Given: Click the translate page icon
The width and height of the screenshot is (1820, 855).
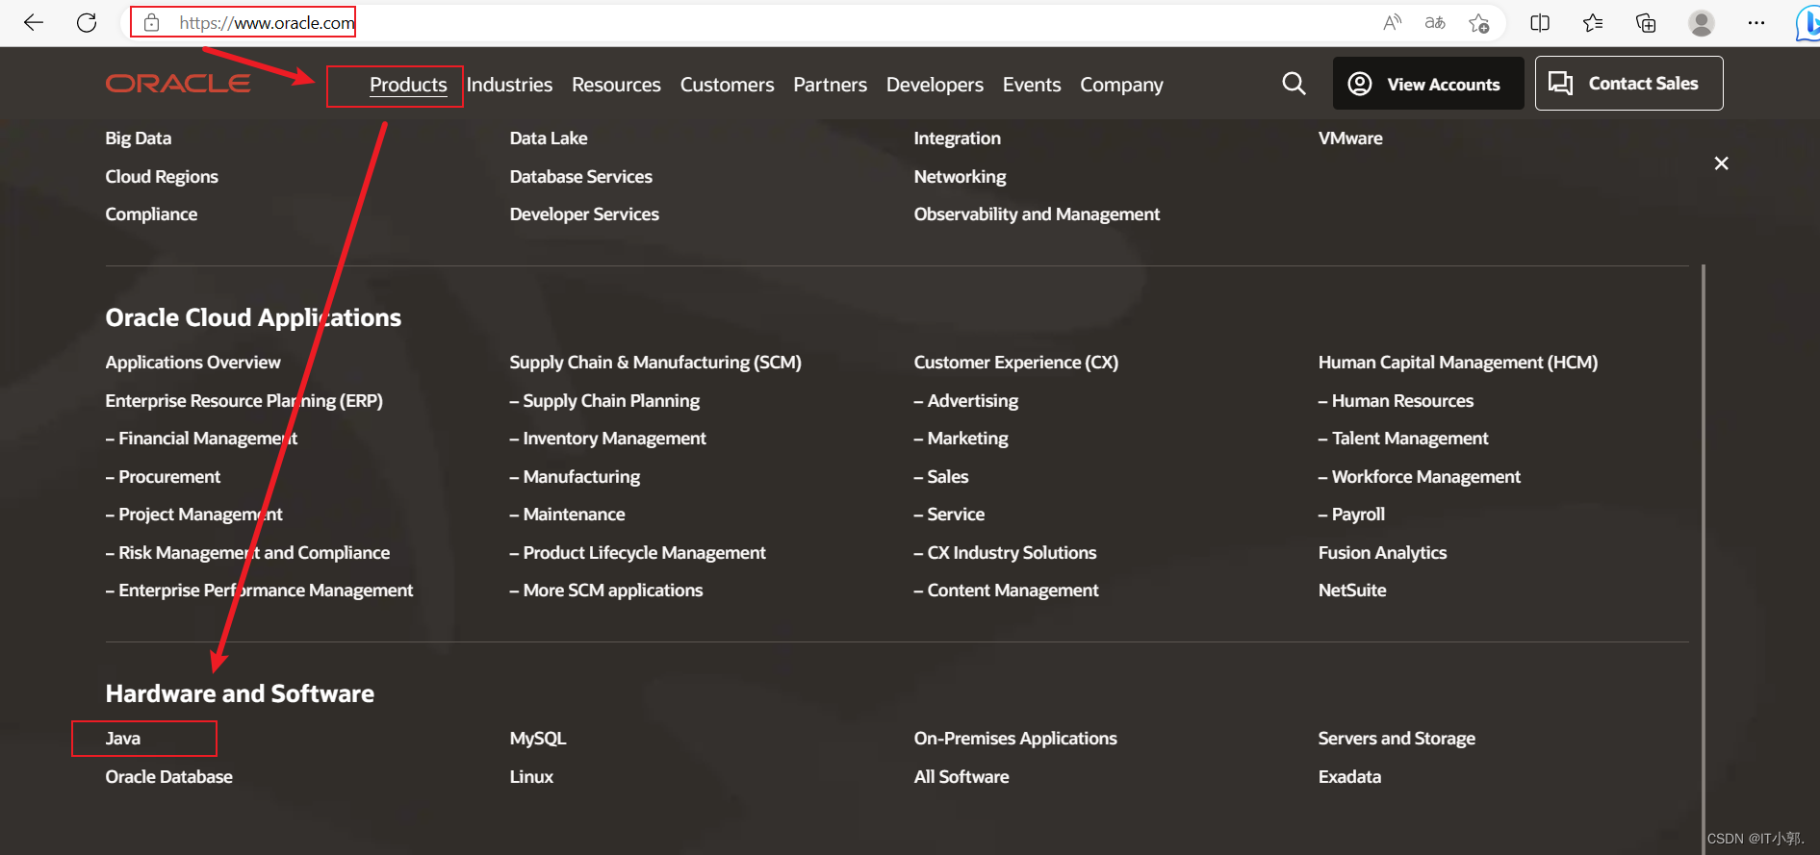Looking at the screenshot, I should (1435, 22).
